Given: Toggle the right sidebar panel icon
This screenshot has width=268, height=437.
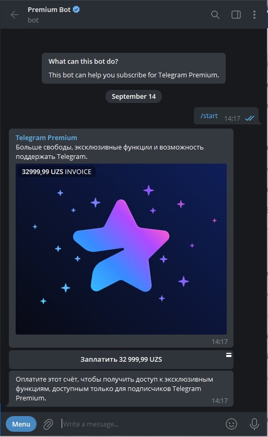Looking at the screenshot, I should point(236,15).
